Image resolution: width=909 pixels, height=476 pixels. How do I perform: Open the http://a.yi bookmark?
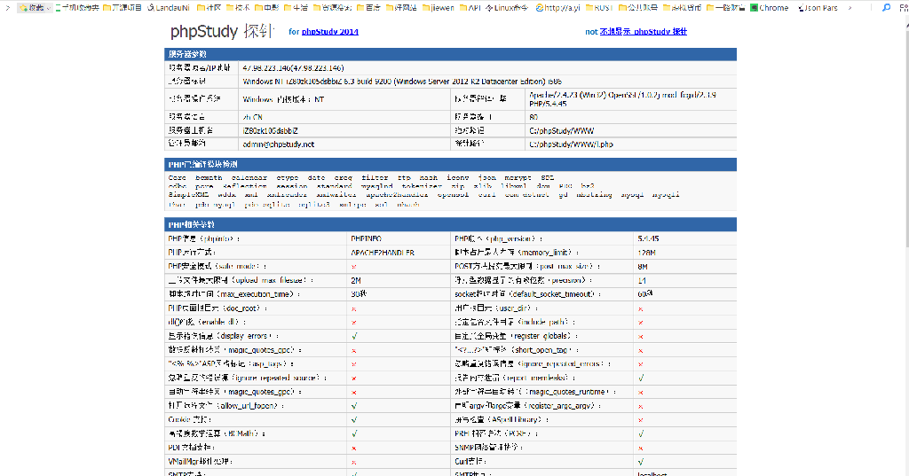pyautogui.click(x=557, y=7)
